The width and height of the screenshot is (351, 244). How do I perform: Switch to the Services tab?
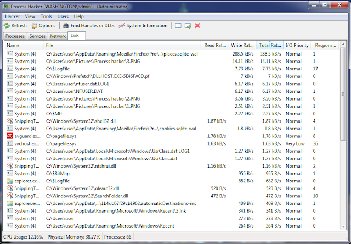click(37, 36)
